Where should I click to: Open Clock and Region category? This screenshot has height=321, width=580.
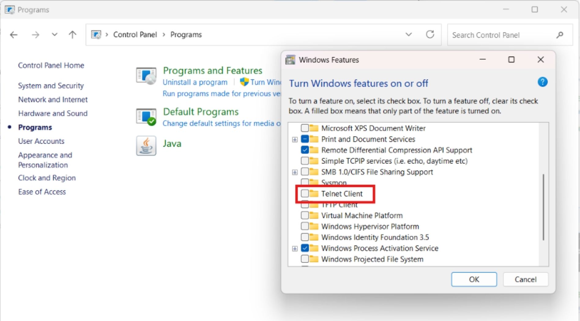coord(47,178)
